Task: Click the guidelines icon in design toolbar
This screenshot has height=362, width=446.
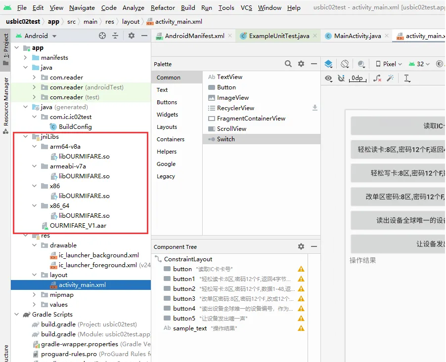Action: coord(407,78)
